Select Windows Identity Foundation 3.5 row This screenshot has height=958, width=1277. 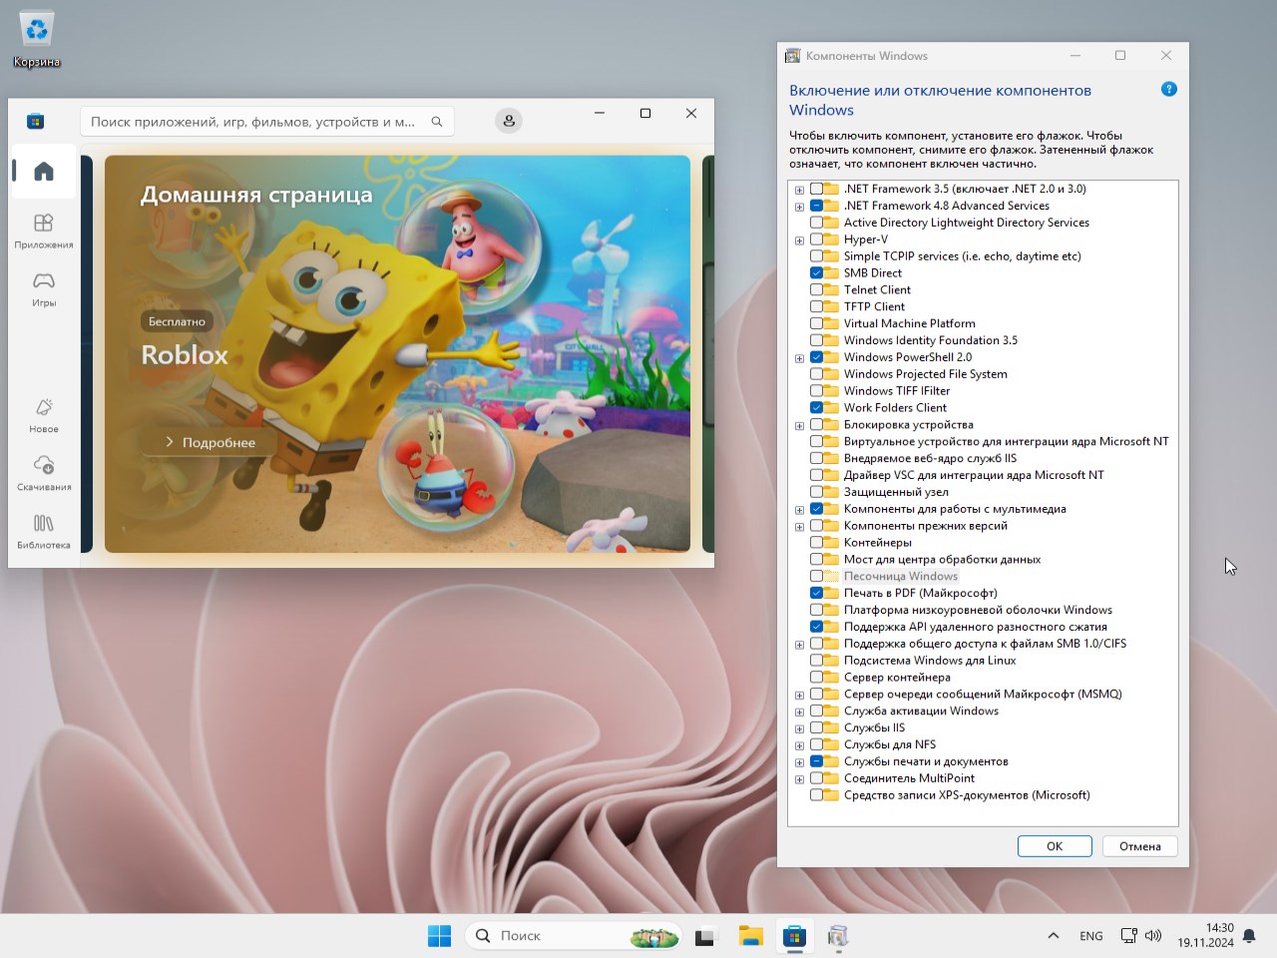click(x=930, y=340)
